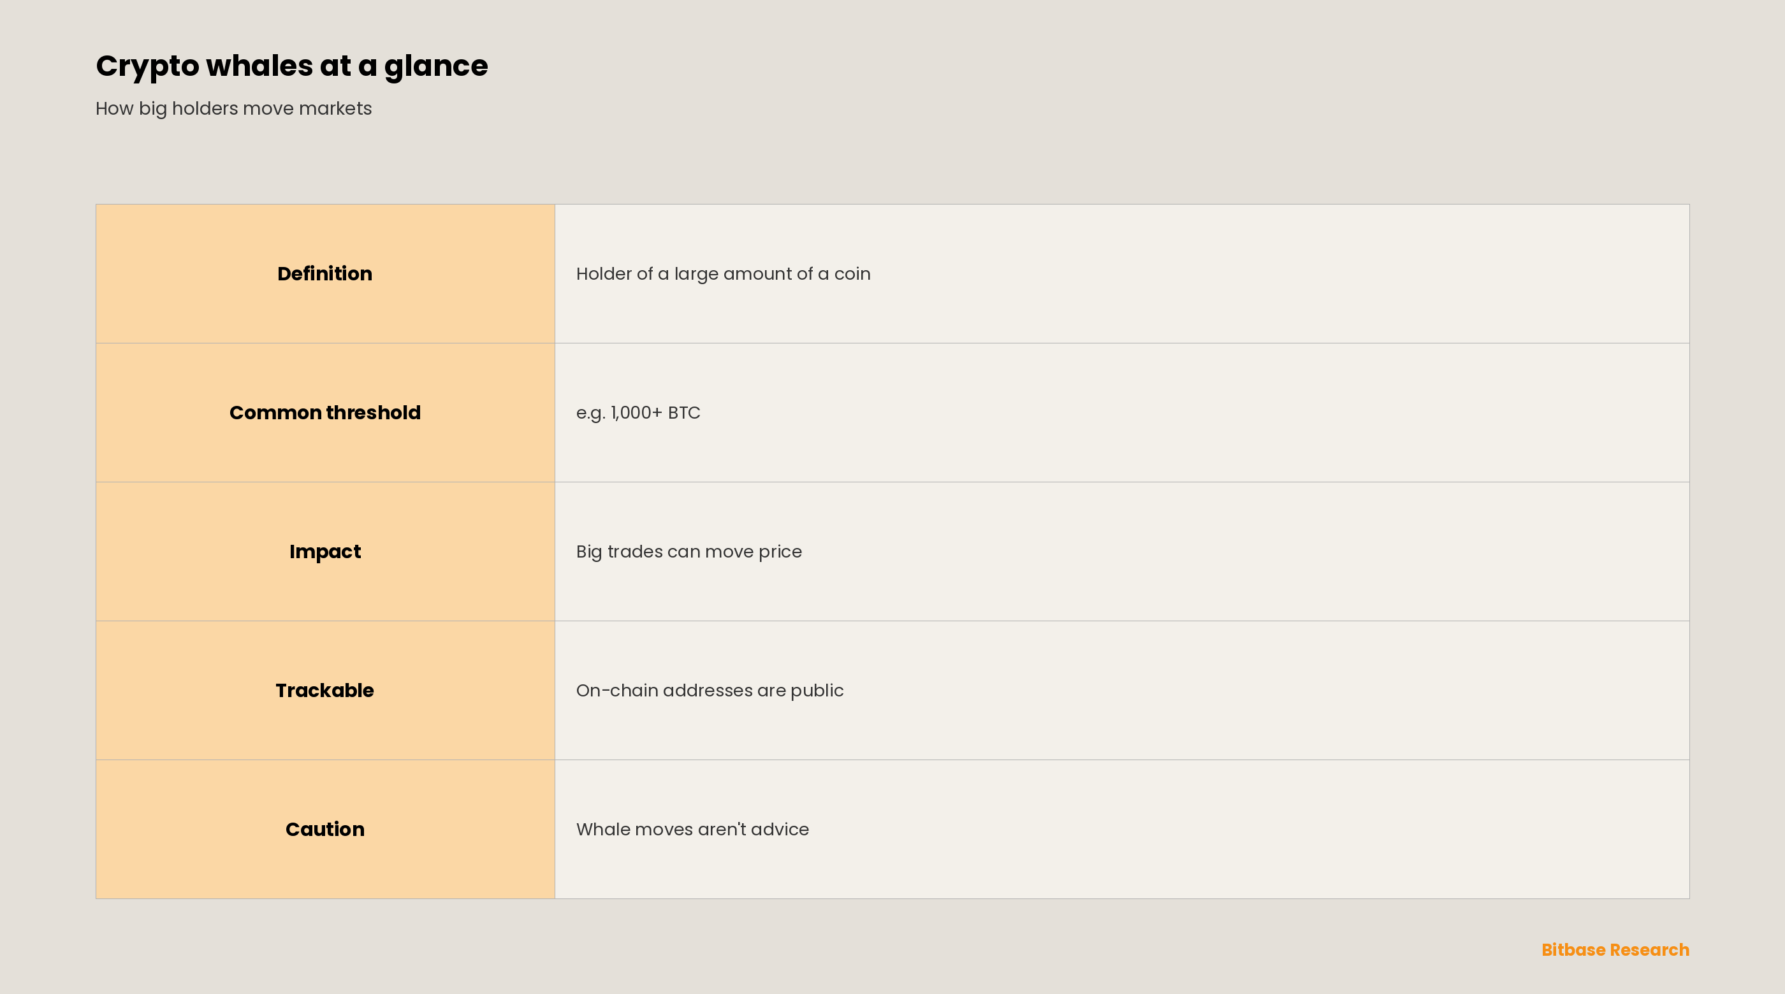
Task: Select On-chain addresses are public text
Action: click(x=710, y=691)
